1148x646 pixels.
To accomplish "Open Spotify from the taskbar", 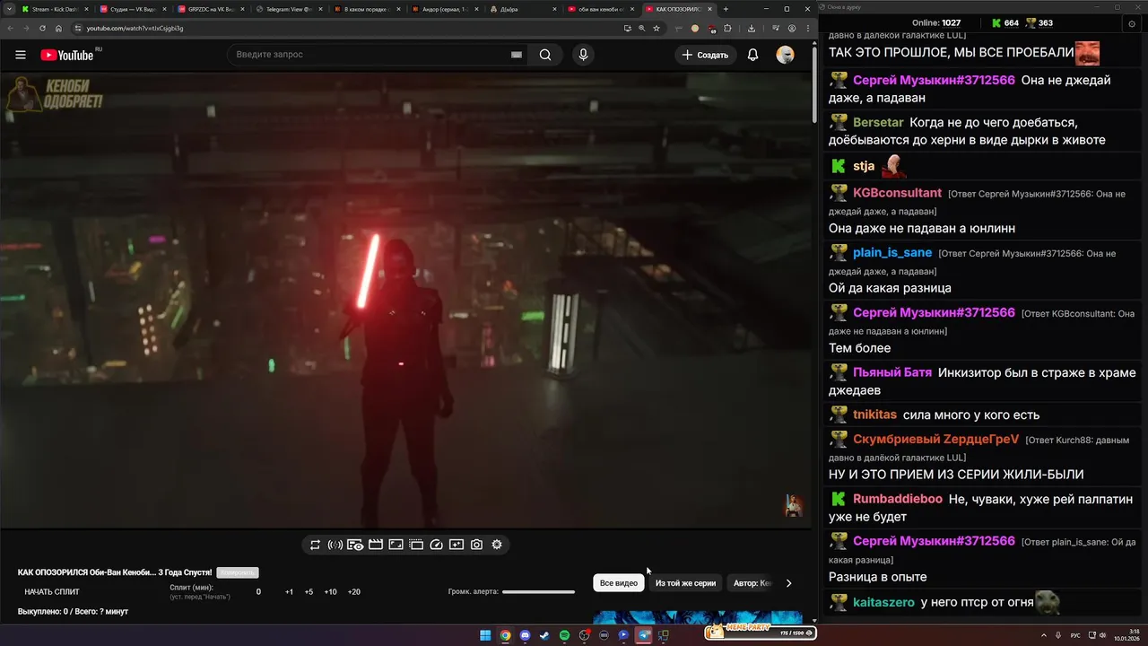I will click(x=564, y=635).
